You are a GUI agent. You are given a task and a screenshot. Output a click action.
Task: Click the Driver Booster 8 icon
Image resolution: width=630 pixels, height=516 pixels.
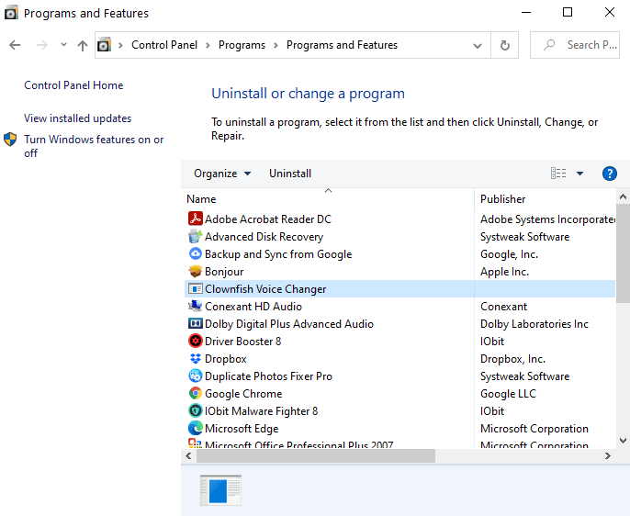(195, 342)
